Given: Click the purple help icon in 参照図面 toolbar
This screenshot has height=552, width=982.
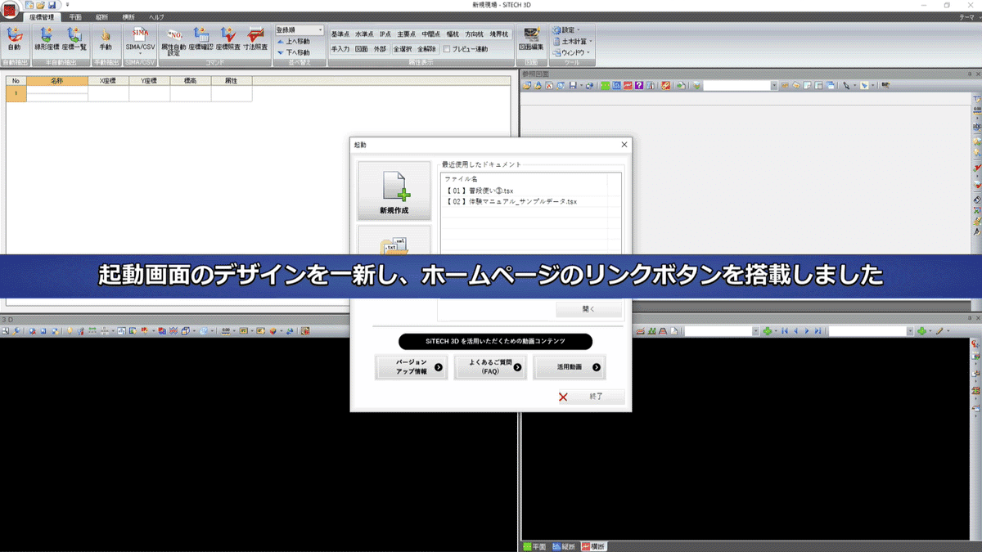Looking at the screenshot, I should (639, 85).
